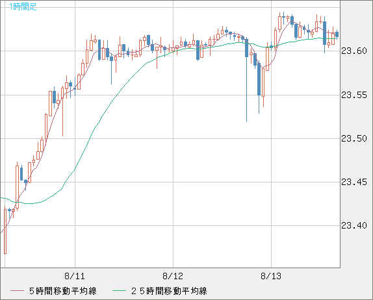Click the 5時間移動平均線 legend entry

63,291
